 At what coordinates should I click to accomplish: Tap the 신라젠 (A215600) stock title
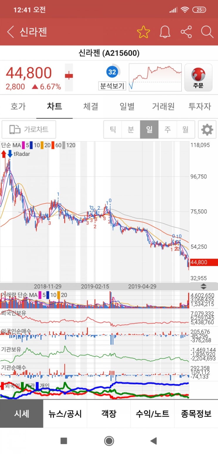pos(109,53)
